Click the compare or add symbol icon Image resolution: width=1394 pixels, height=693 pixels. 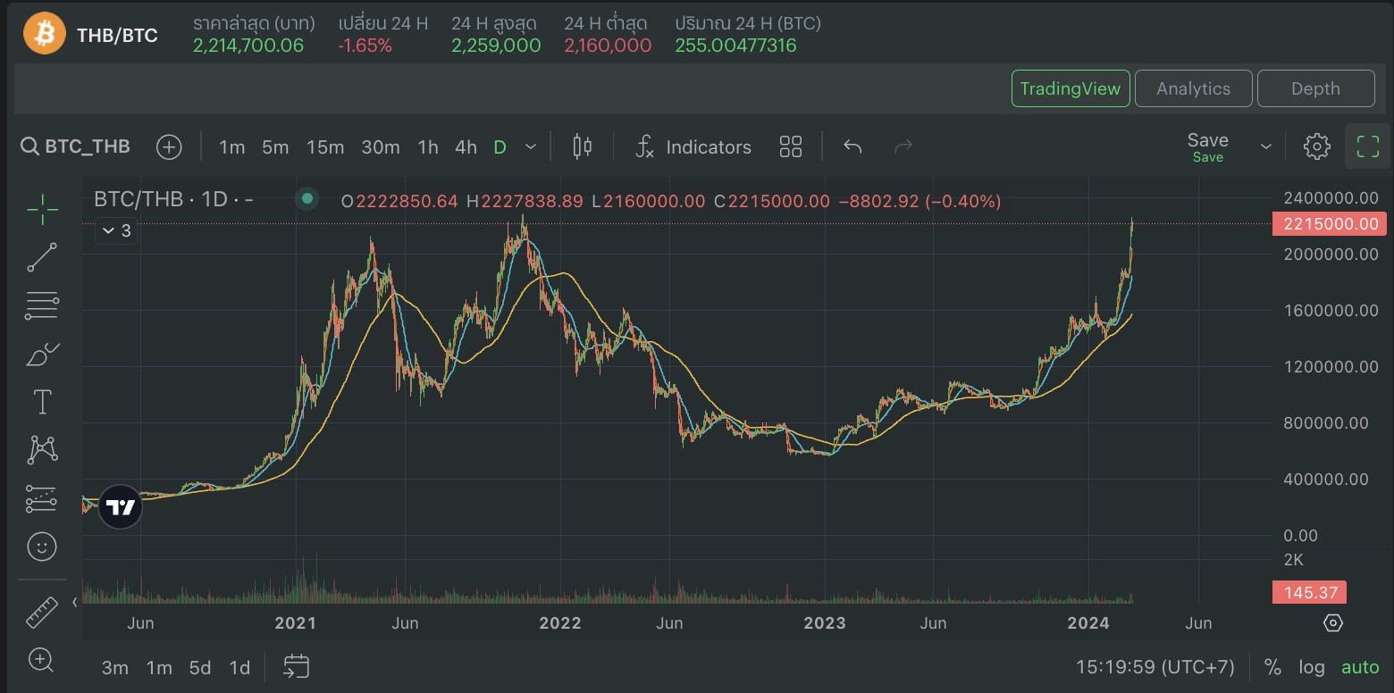pyautogui.click(x=169, y=147)
